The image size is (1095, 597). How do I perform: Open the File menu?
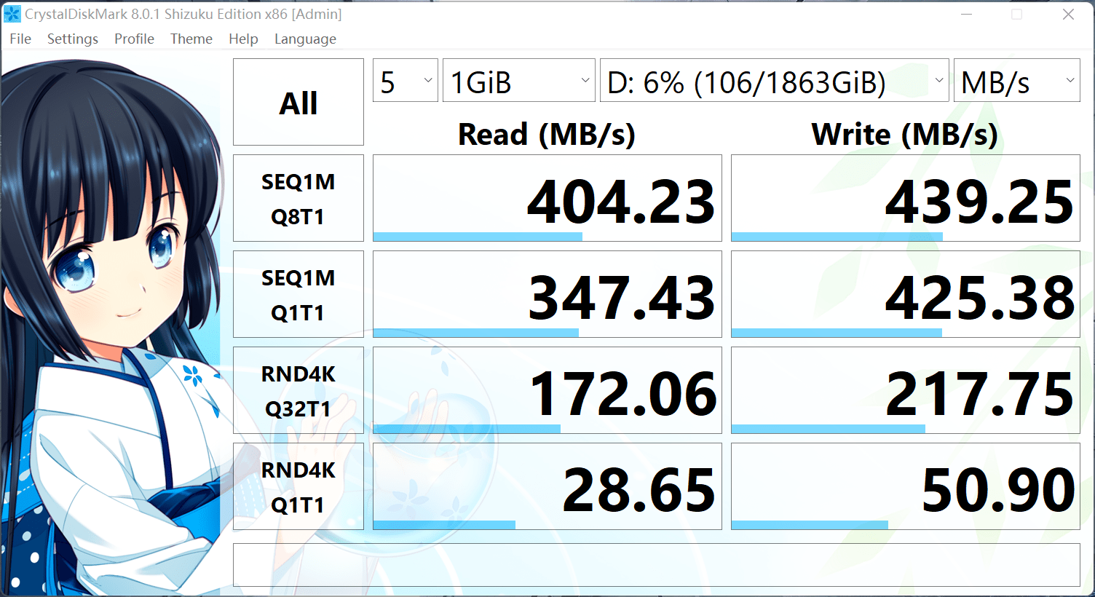click(x=20, y=39)
